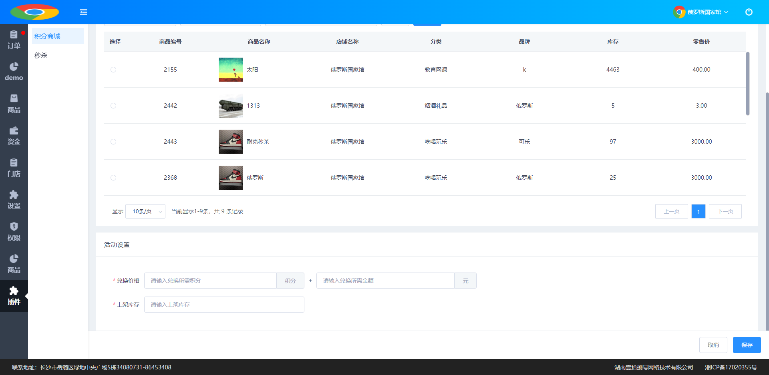769x375 pixels.
Task: Click the 活动设置 section title
Action: [x=117, y=245]
